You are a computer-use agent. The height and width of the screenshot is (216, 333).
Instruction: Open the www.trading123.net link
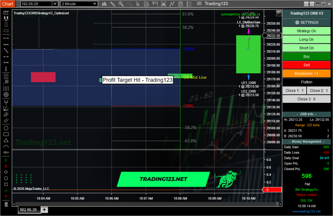point(306,211)
